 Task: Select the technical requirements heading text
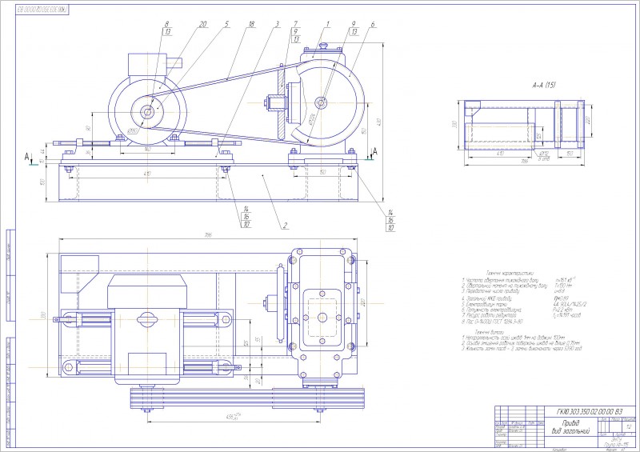point(490,332)
